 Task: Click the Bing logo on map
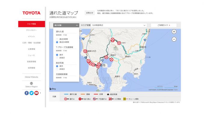click(53, 89)
